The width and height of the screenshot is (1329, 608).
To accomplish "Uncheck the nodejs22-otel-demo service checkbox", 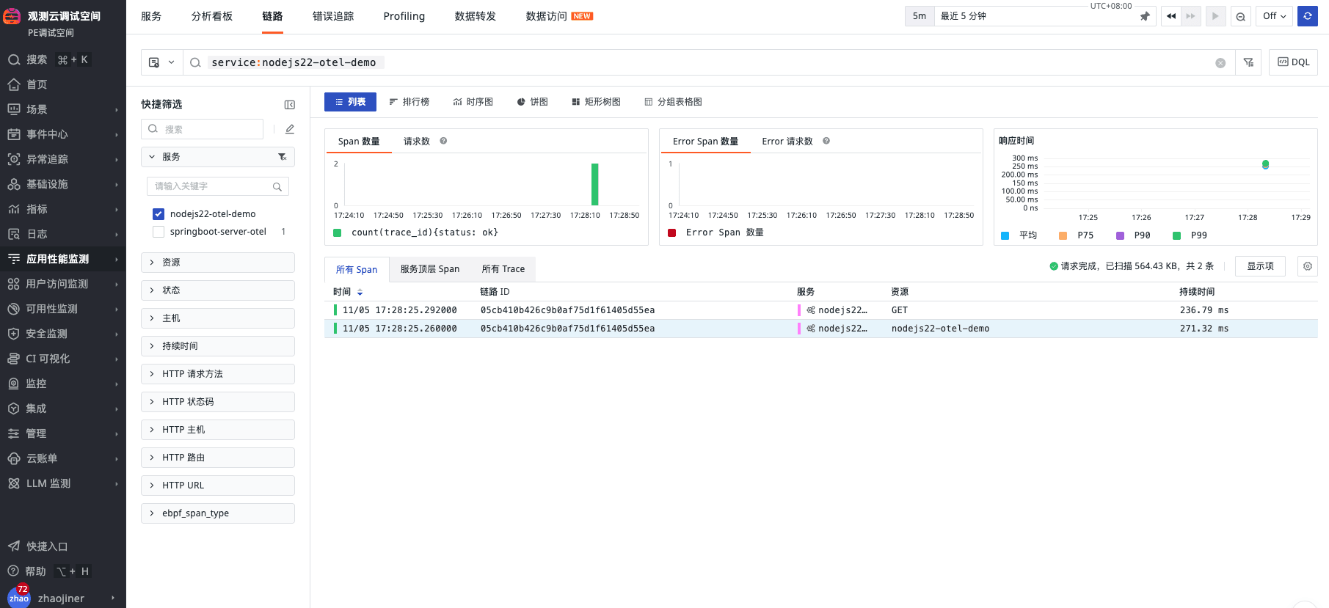I will coord(159,214).
